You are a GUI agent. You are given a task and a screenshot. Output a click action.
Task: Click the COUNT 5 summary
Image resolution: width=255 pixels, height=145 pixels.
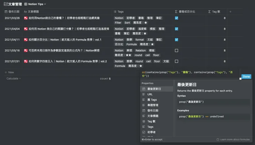pos(105,79)
